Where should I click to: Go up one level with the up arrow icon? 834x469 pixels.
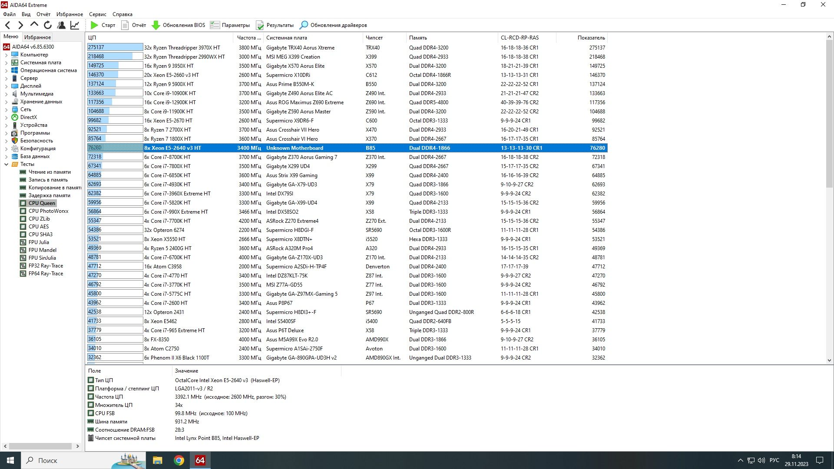pos(34,25)
